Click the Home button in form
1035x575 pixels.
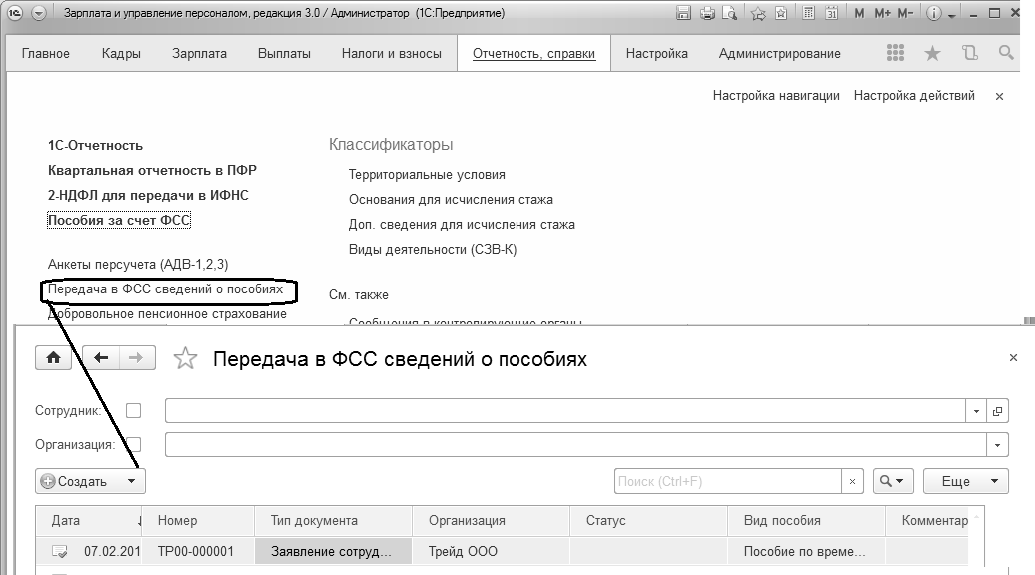point(54,358)
